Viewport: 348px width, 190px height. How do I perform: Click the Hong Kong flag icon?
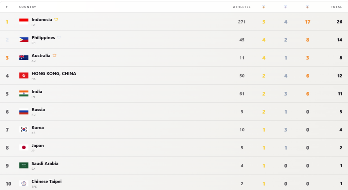click(x=24, y=75)
